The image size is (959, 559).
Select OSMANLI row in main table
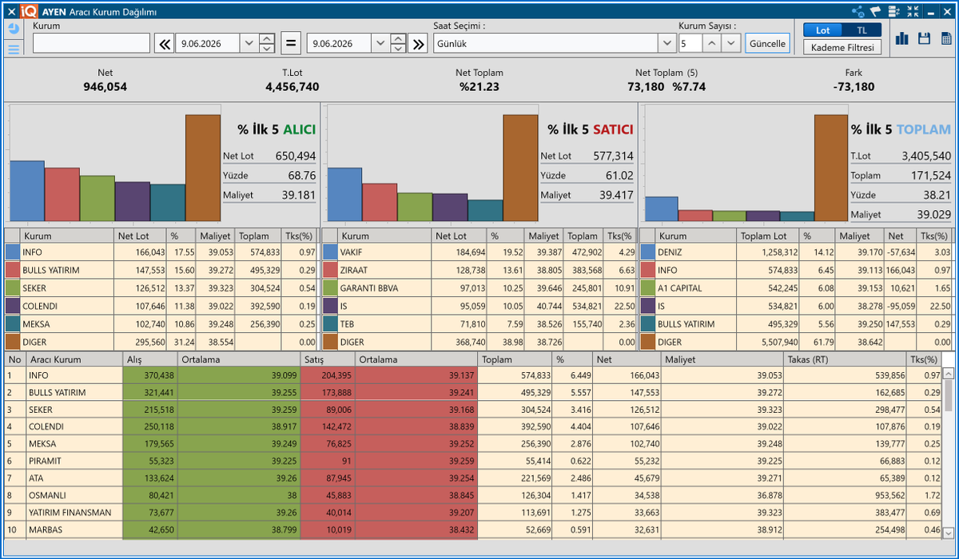tap(473, 495)
